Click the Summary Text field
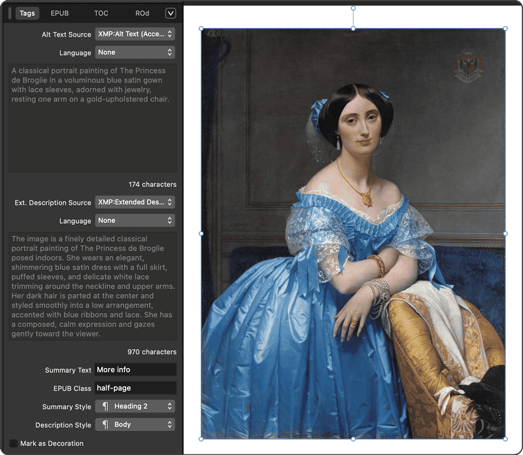The image size is (523, 455). 135,369
